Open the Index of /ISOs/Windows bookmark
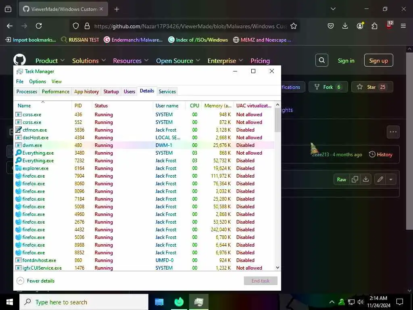This screenshot has width=413, height=310. [x=198, y=40]
